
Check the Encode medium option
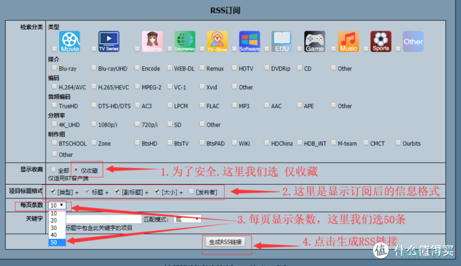(x=138, y=68)
